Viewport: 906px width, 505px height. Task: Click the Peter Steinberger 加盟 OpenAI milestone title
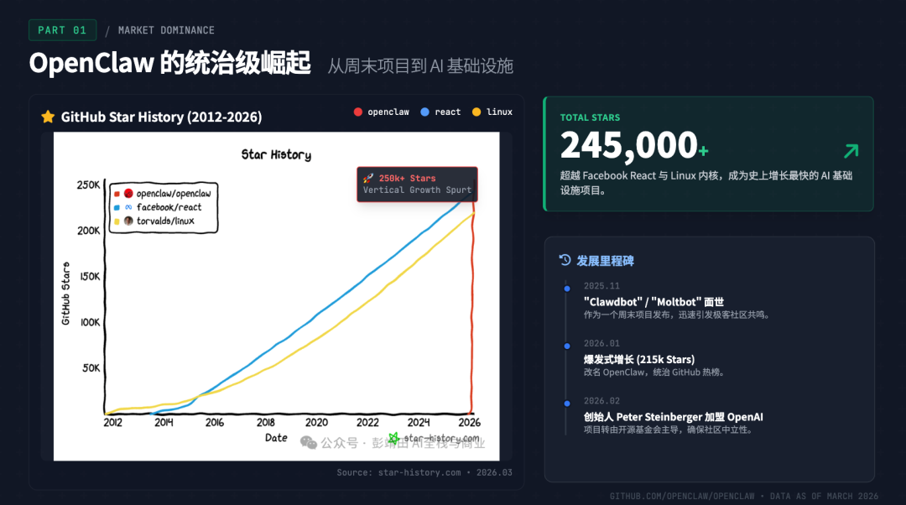click(x=673, y=417)
